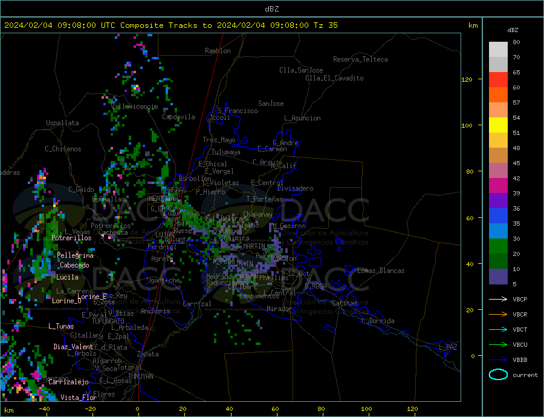544x417 pixels.
Task: Click the Clla.El_Cavadito location label
Action: point(334,78)
